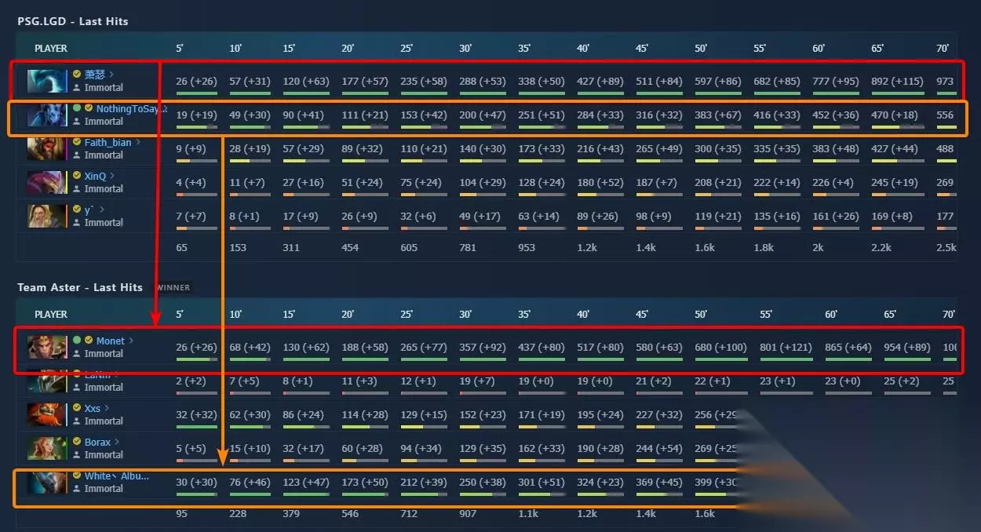This screenshot has width=981, height=532.
Task: Click verified badge next to Monet
Action: coord(89,341)
